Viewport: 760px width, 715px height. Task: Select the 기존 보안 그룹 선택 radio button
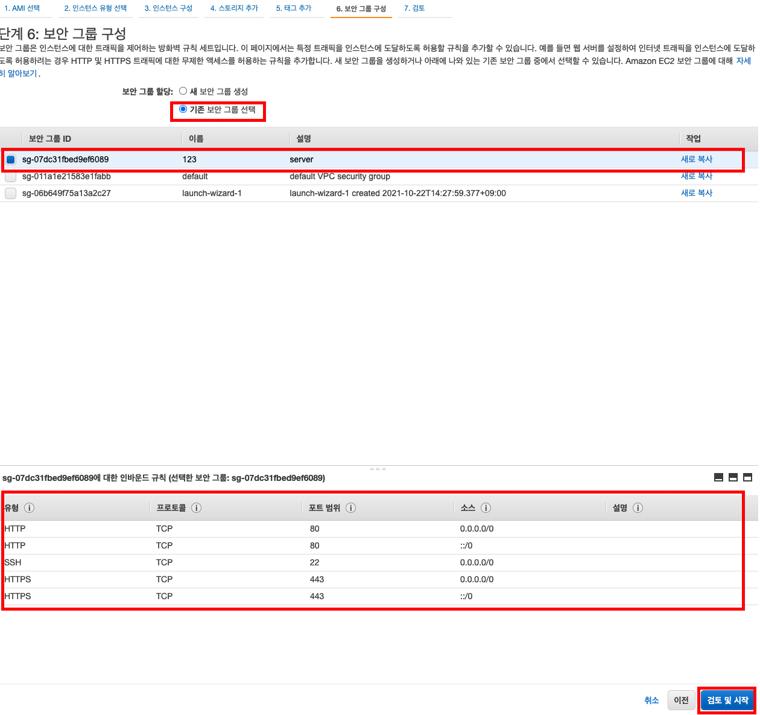(183, 109)
